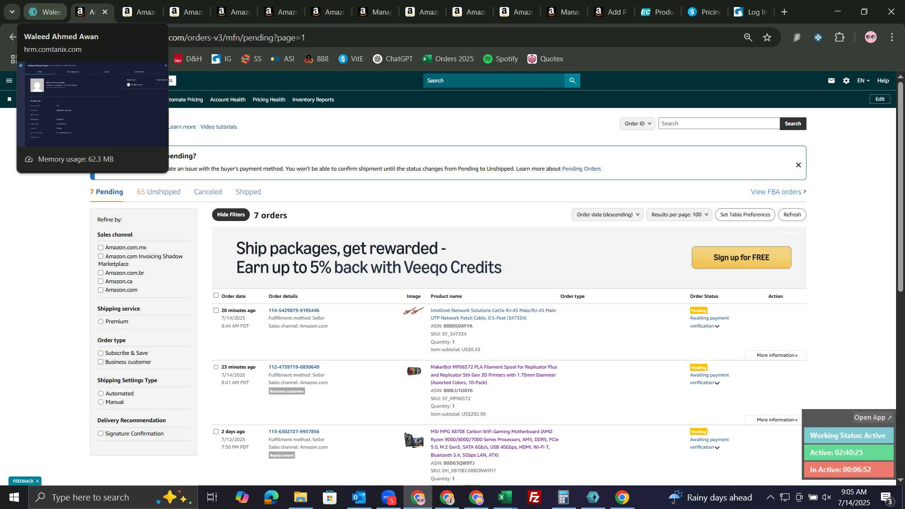Open FileZilla from the taskbar
905x509 pixels.
(x=535, y=497)
